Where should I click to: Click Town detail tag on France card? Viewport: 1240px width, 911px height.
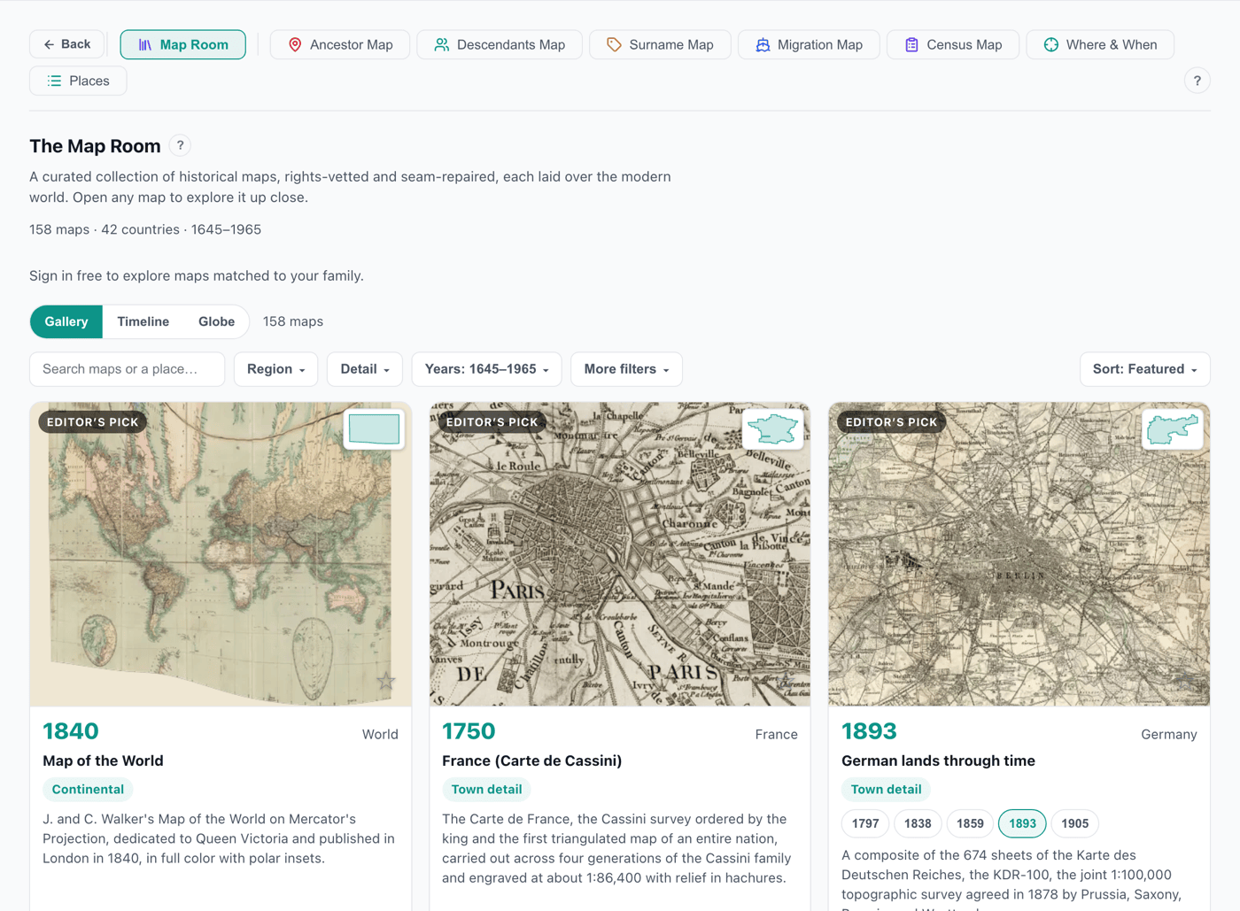click(486, 789)
